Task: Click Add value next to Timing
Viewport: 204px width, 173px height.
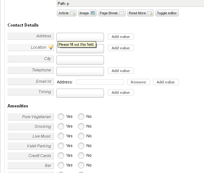Action: (121, 93)
